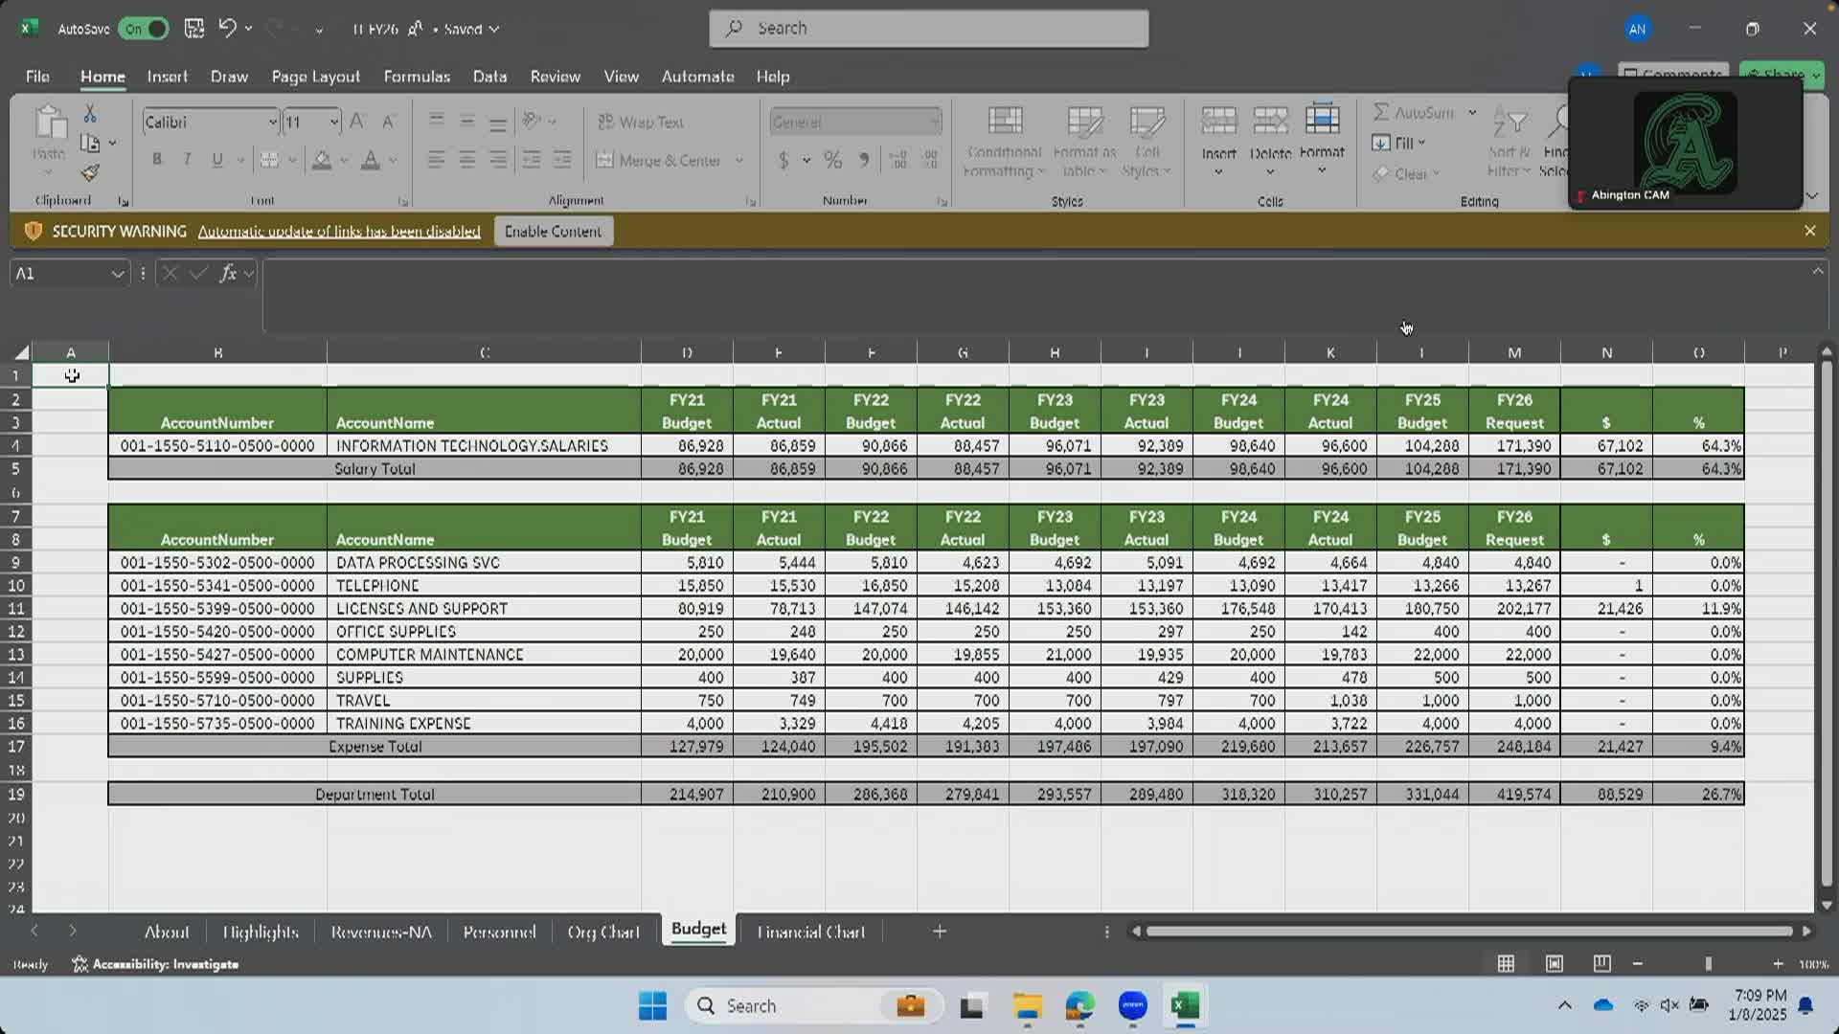Click the Enable Content button
Screen dimensions: 1839x1034
(553, 231)
